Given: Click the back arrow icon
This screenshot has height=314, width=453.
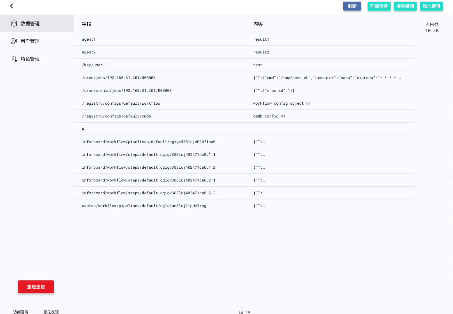Looking at the screenshot, I should 12,6.
